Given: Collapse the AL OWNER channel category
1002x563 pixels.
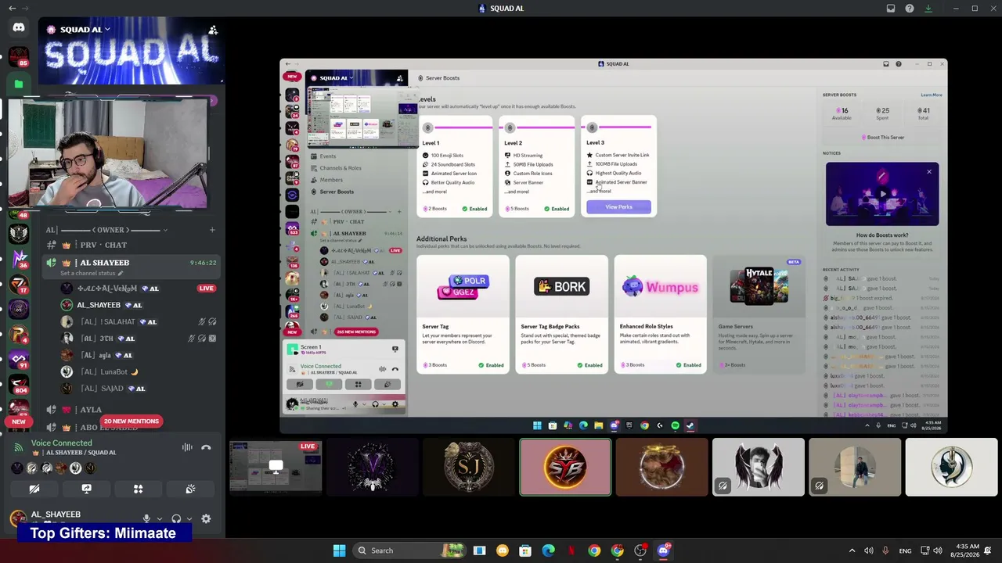Looking at the screenshot, I should (106, 230).
